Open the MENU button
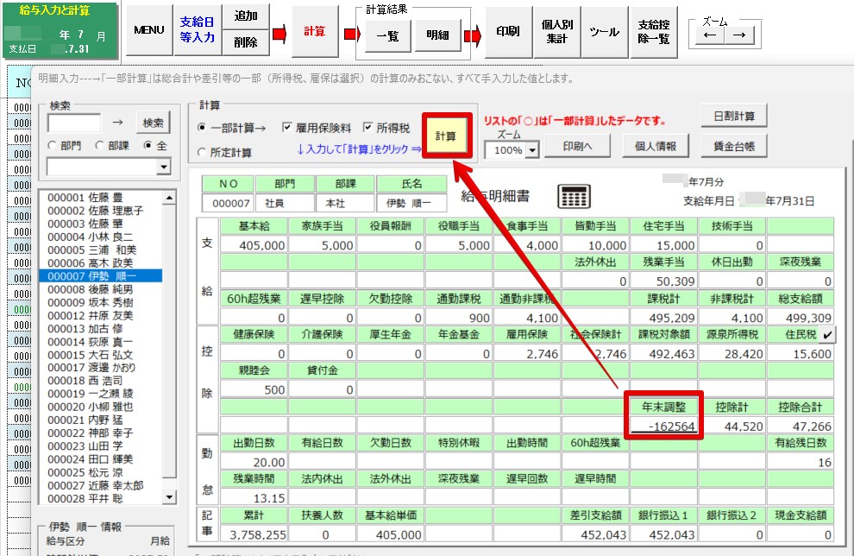 (x=149, y=31)
